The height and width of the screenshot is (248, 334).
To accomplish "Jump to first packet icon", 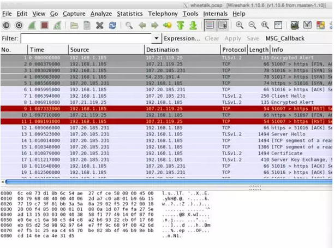I will tap(181, 25).
